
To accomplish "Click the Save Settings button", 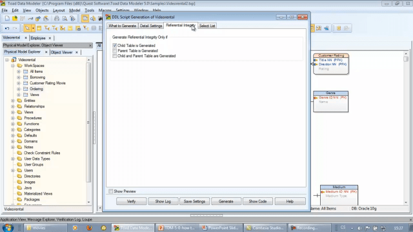I will tap(194, 201).
